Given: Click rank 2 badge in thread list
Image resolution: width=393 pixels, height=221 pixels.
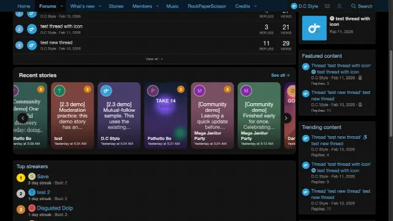Looking at the screenshot, I should 19,29.
